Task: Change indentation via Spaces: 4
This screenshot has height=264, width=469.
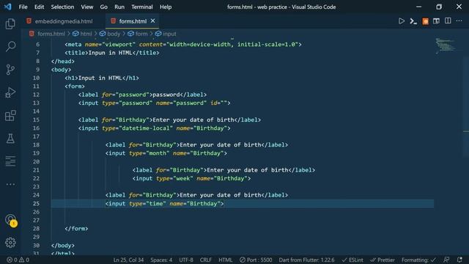Action: tap(161, 260)
